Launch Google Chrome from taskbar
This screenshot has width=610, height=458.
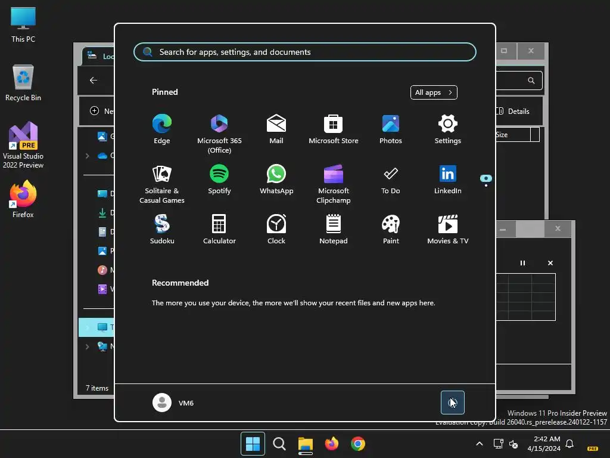[358, 444]
